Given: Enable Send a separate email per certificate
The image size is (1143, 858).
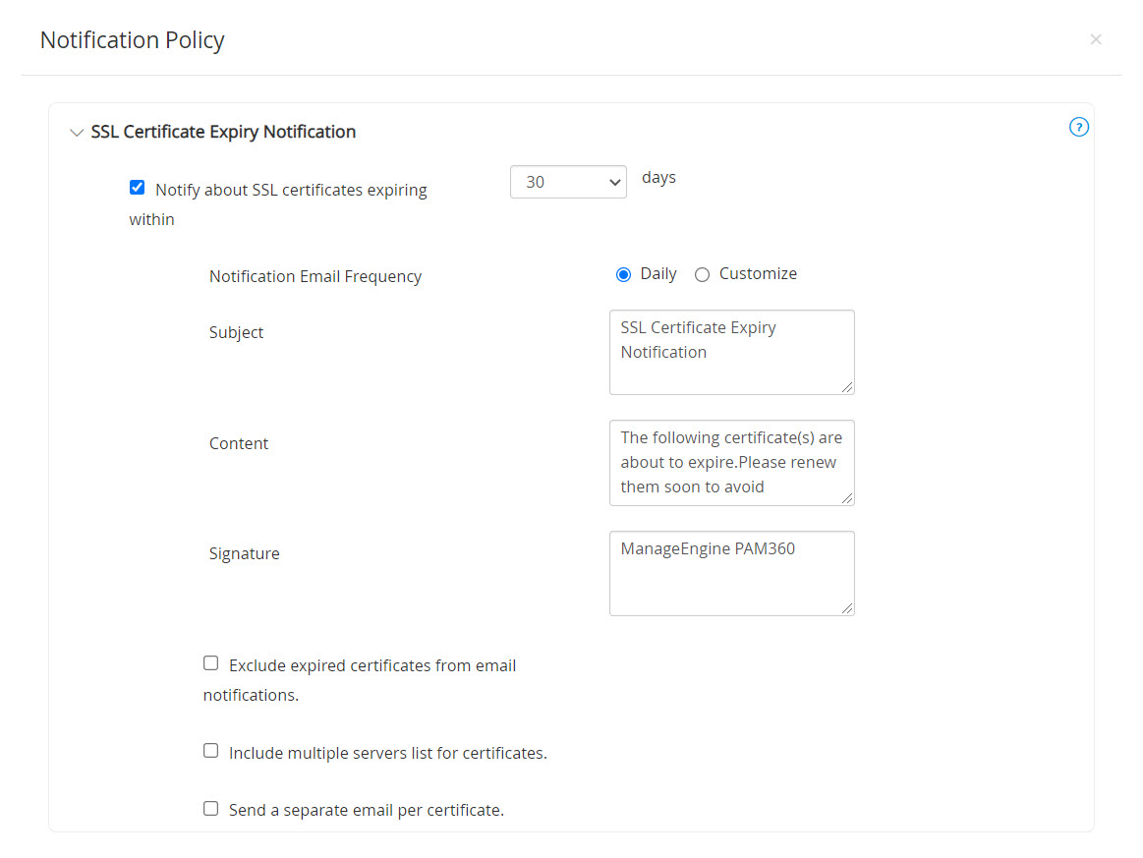Looking at the screenshot, I should coord(210,809).
